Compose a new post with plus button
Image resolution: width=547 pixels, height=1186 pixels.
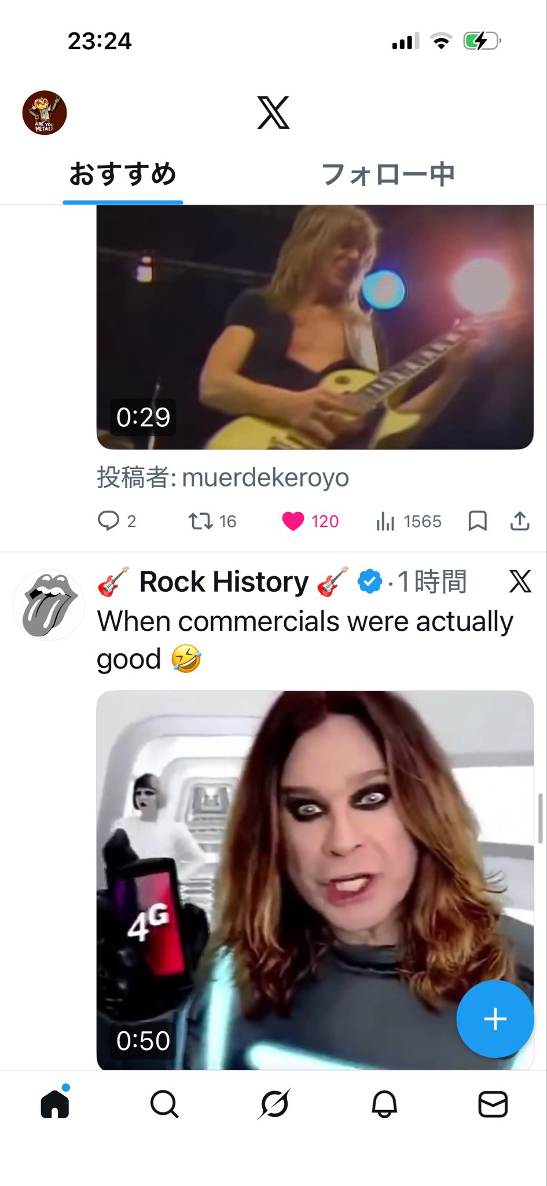[x=495, y=1019]
